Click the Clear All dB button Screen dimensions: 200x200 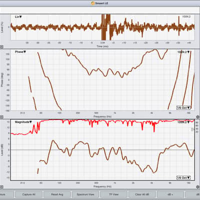coord(142,194)
